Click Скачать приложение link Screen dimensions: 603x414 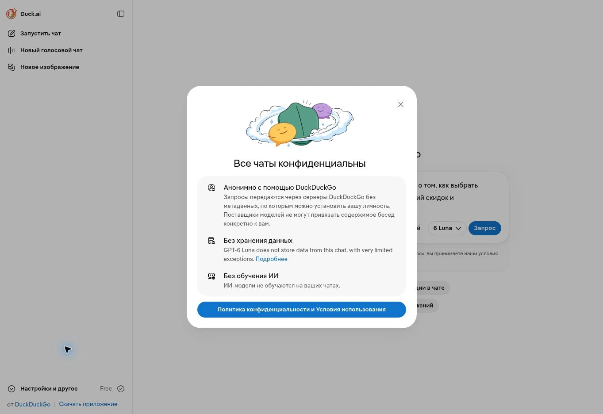pyautogui.click(x=88, y=404)
